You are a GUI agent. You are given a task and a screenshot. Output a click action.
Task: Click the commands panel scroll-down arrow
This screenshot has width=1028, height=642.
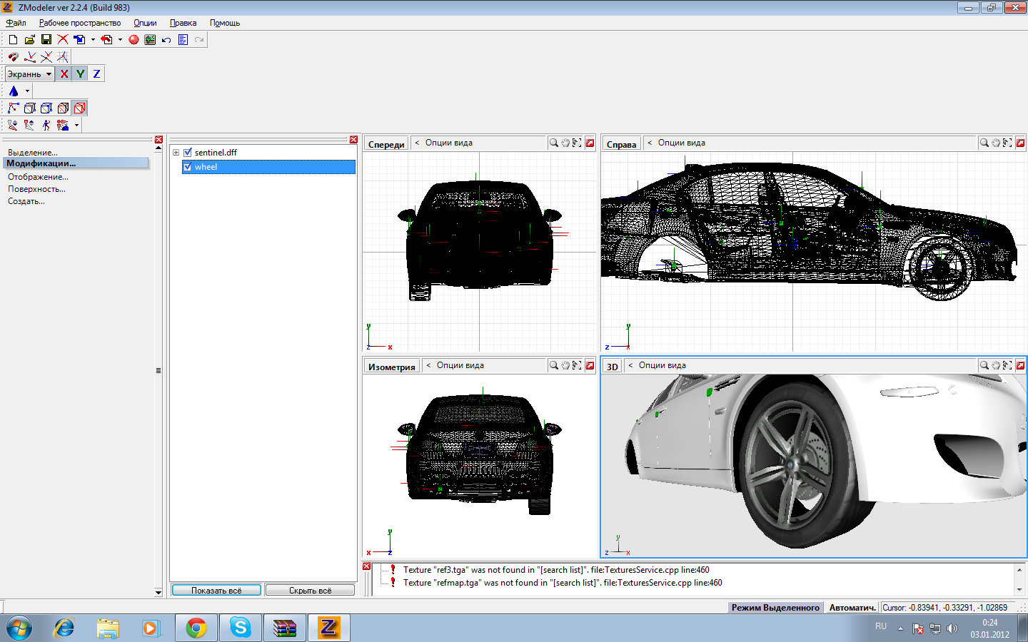[158, 592]
